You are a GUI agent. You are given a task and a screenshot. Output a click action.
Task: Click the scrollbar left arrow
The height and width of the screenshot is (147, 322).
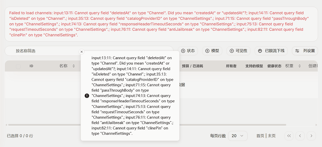click(x=6, y=125)
